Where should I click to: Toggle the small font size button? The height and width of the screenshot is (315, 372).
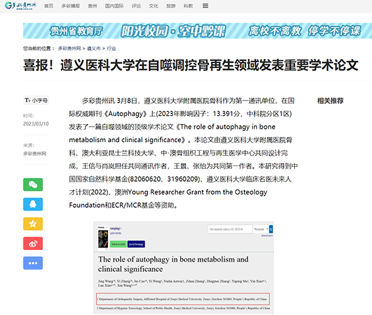36,101
